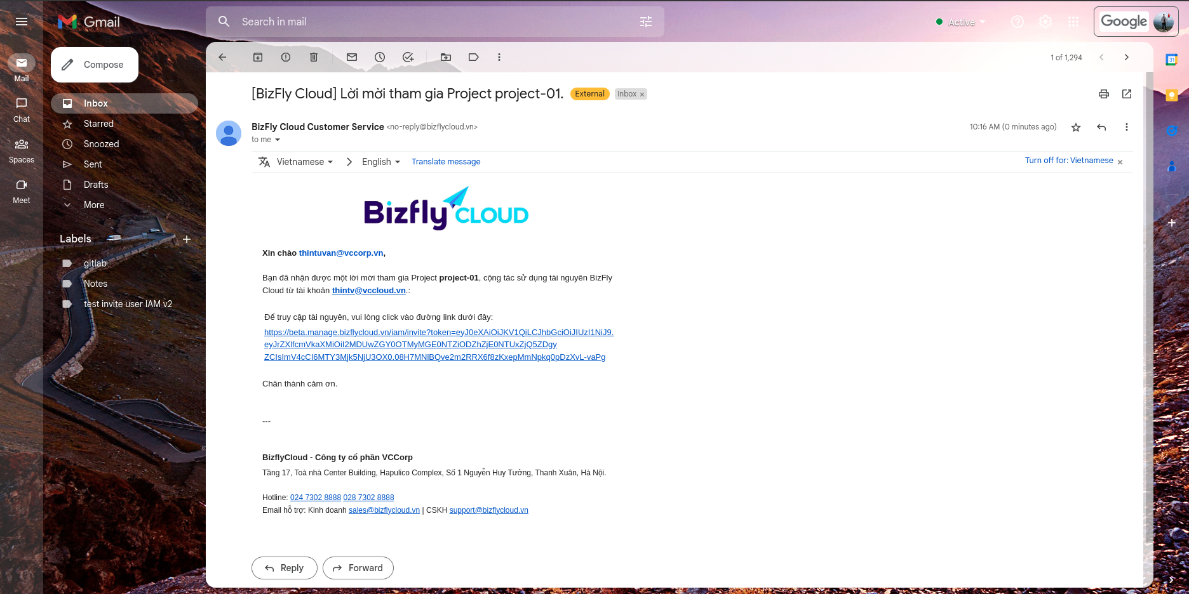1189x594 pixels.
Task: Add email to Tasks
Action: tap(408, 57)
